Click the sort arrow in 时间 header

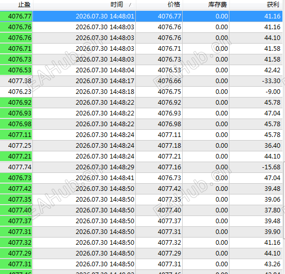tap(130, 5)
